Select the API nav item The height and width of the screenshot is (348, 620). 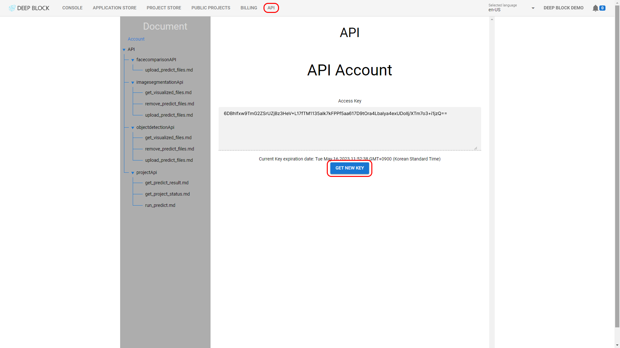pos(271,8)
